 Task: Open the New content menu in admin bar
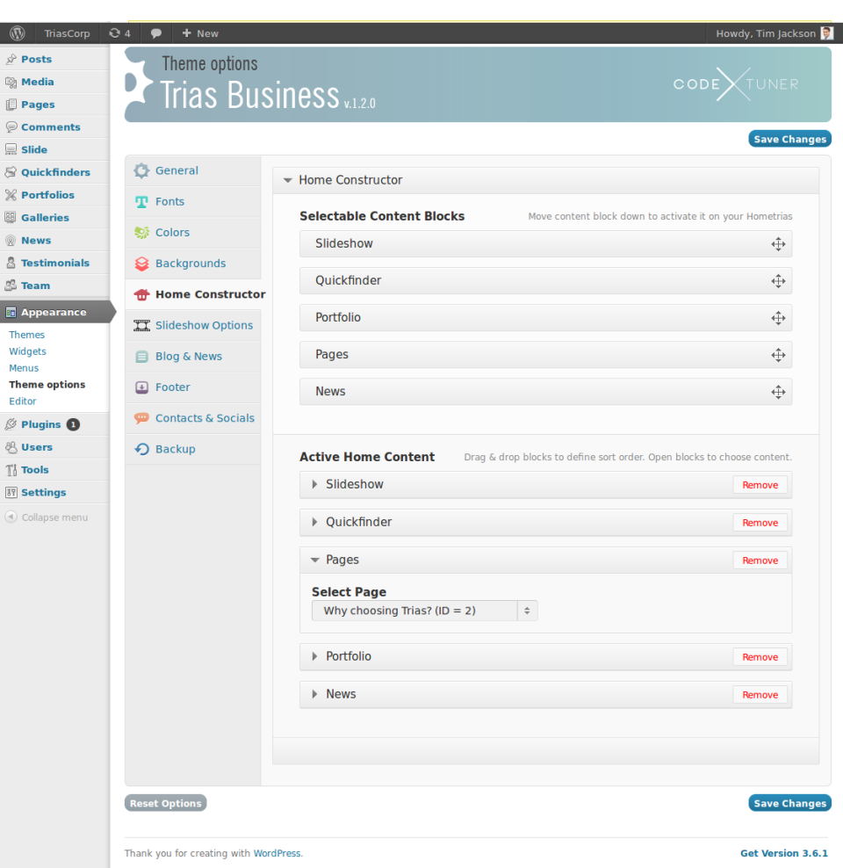(200, 33)
